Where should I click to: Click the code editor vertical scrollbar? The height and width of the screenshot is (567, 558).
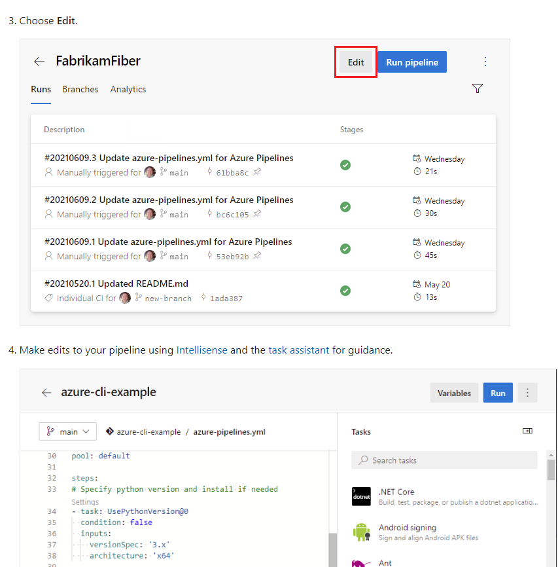(x=333, y=549)
